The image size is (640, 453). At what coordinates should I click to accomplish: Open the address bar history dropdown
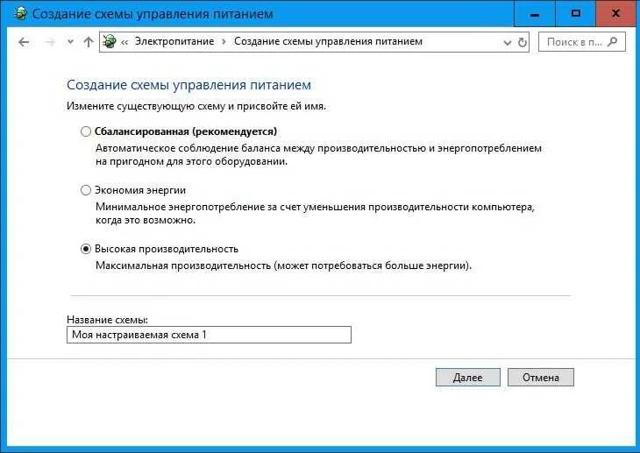508,42
